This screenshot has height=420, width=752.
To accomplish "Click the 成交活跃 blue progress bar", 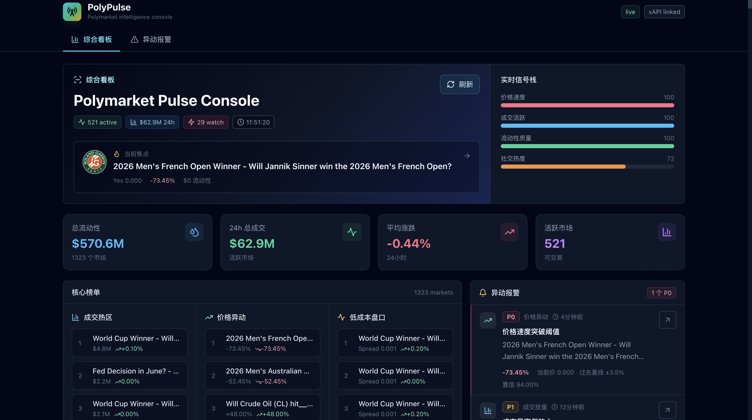I will point(587,126).
